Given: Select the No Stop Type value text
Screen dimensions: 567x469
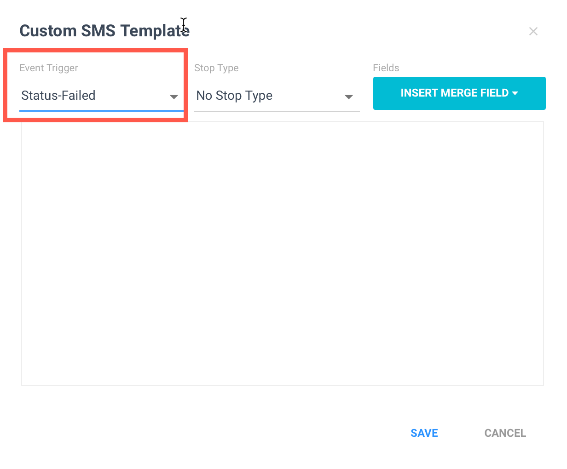Looking at the screenshot, I should (x=234, y=96).
